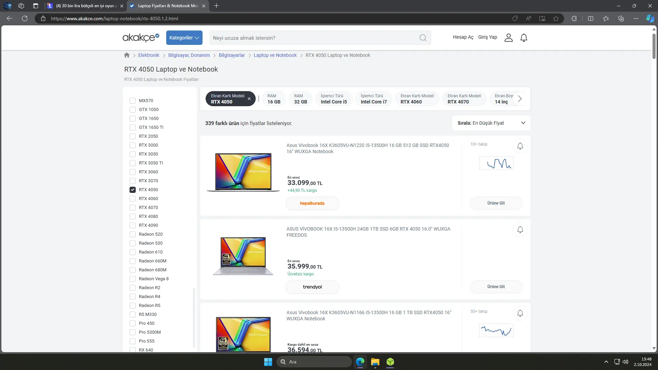Open new browser tab
Image resolution: width=658 pixels, height=370 pixels.
pyautogui.click(x=216, y=6)
